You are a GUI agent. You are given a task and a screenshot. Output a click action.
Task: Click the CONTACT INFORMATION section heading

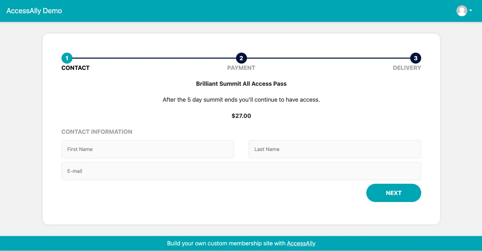97,131
